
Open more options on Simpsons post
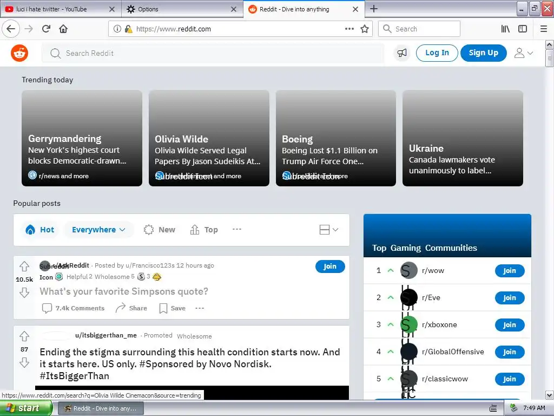(200, 308)
